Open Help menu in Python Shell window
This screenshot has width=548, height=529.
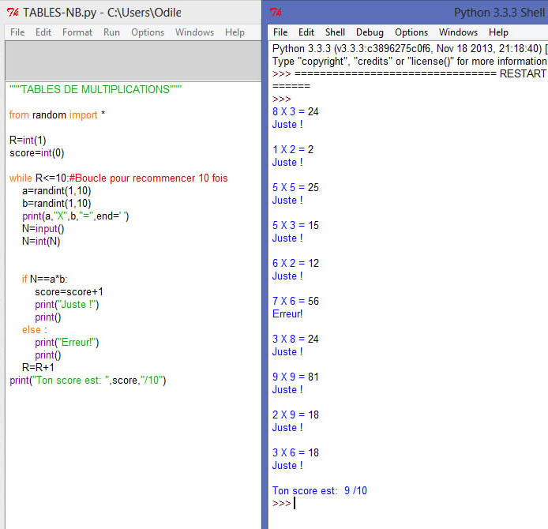pyautogui.click(x=498, y=32)
